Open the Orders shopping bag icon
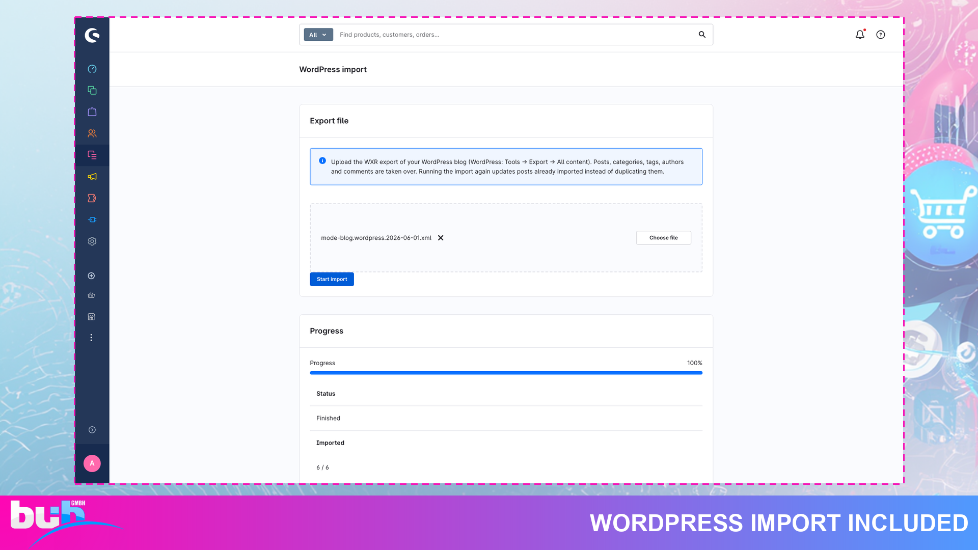The image size is (978, 550). coord(92,112)
